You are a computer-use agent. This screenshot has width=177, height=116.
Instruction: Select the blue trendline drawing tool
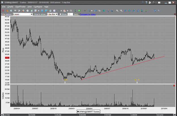(89, 11)
